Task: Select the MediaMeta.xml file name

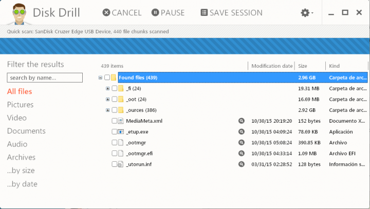Action: (x=144, y=121)
